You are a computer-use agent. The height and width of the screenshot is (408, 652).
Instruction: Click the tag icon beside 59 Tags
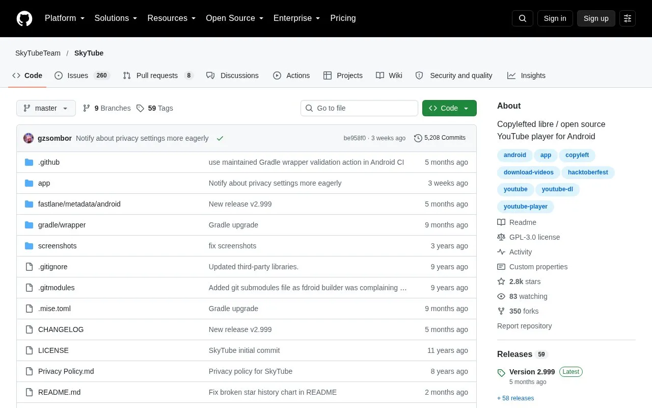pos(140,108)
